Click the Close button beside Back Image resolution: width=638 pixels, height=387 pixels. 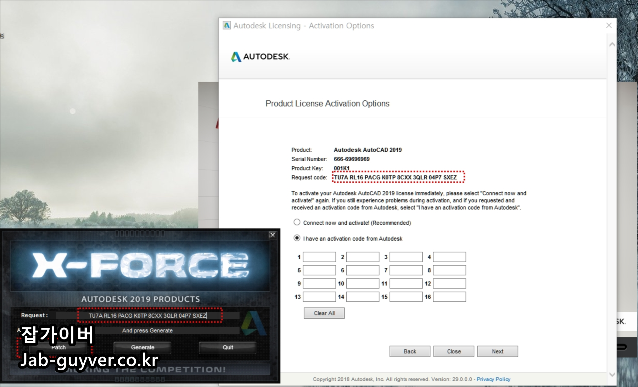[x=454, y=351]
